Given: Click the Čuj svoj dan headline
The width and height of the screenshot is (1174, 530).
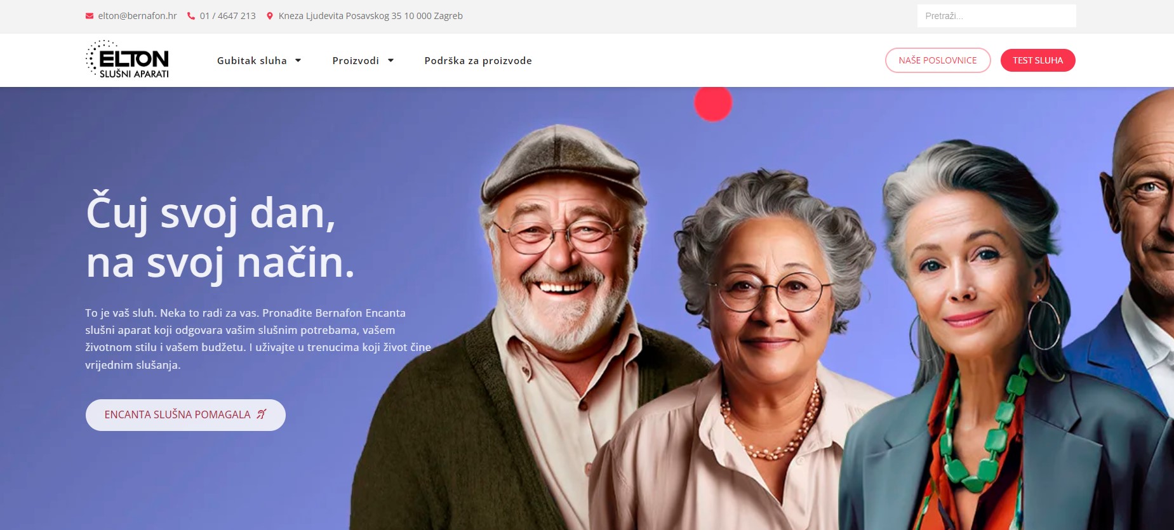Looking at the screenshot, I should click(220, 237).
